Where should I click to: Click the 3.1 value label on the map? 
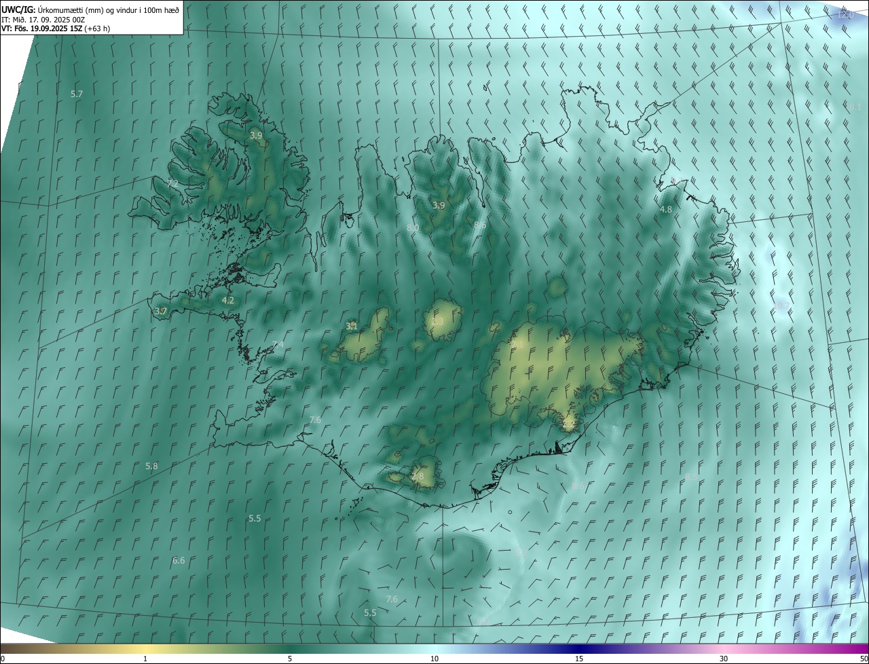pyautogui.click(x=352, y=326)
